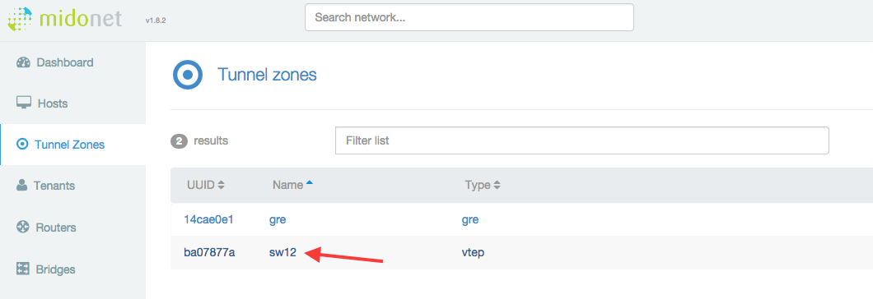This screenshot has width=873, height=299.
Task: Click the Tenants person icon
Action: 22,185
